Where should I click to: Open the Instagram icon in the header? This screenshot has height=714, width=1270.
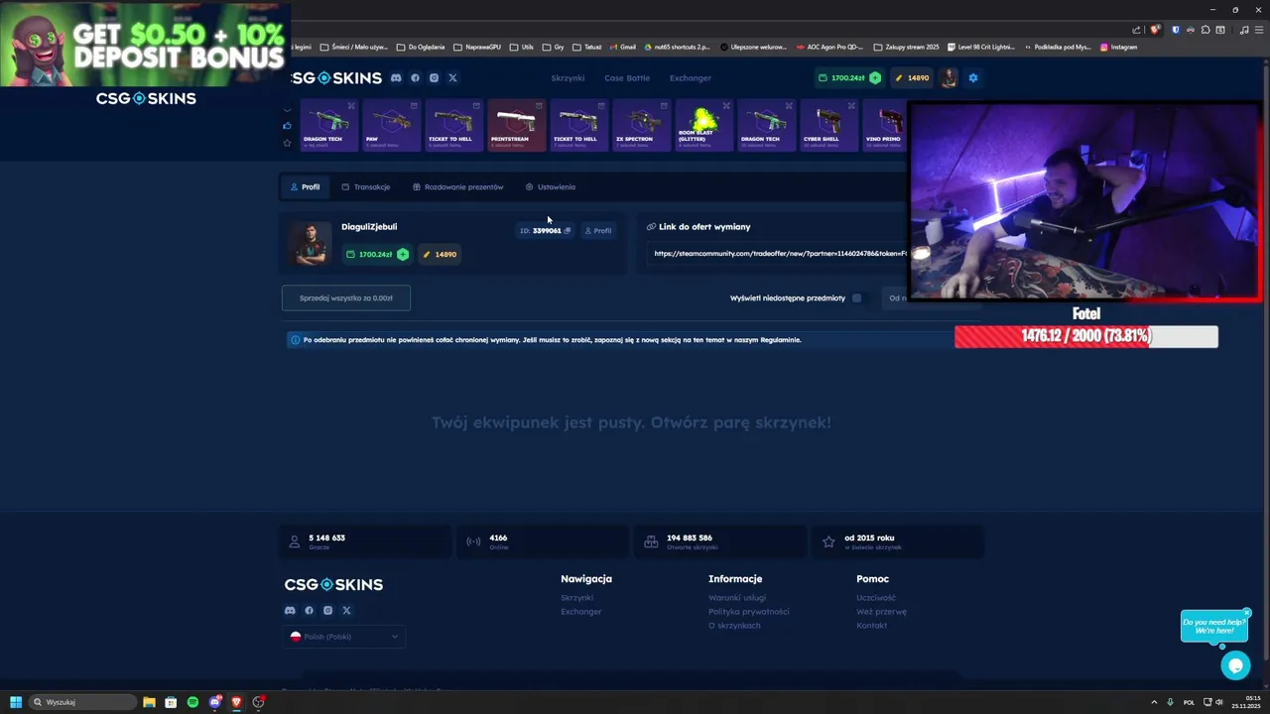tap(434, 77)
